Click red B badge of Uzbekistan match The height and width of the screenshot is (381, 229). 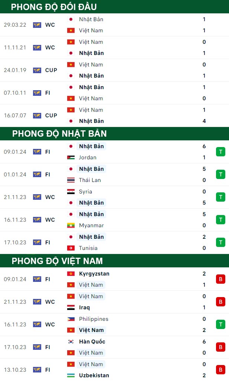tap(220, 370)
